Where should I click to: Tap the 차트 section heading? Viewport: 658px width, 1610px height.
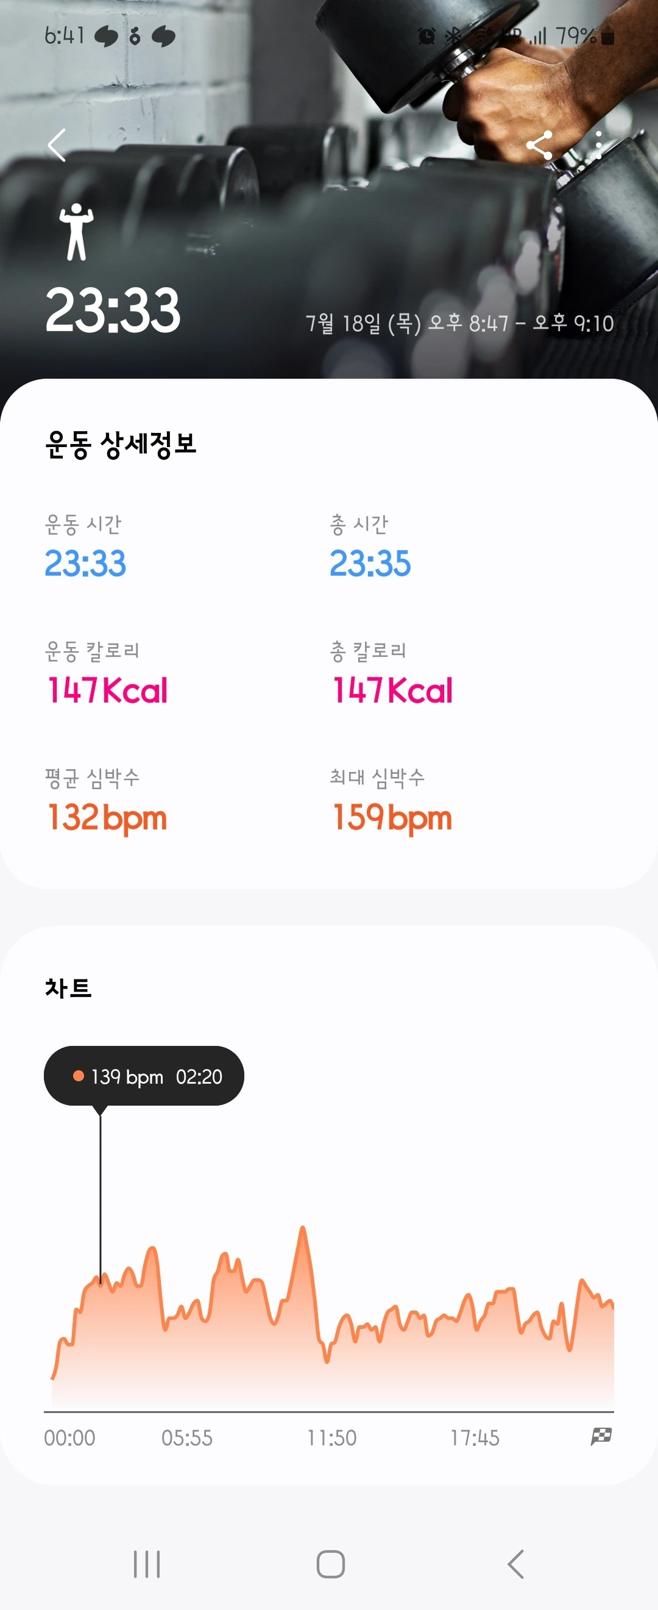click(68, 987)
